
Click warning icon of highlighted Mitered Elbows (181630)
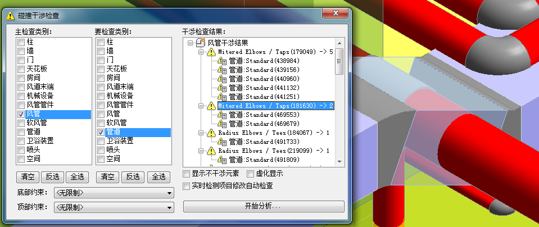tap(211, 106)
